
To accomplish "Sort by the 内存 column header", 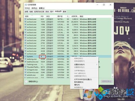I will pyautogui.click(x=75, y=16).
